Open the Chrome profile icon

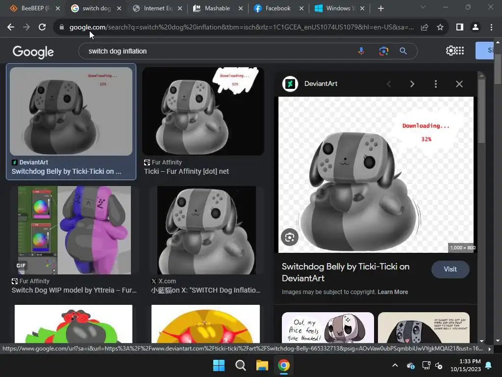click(x=476, y=27)
